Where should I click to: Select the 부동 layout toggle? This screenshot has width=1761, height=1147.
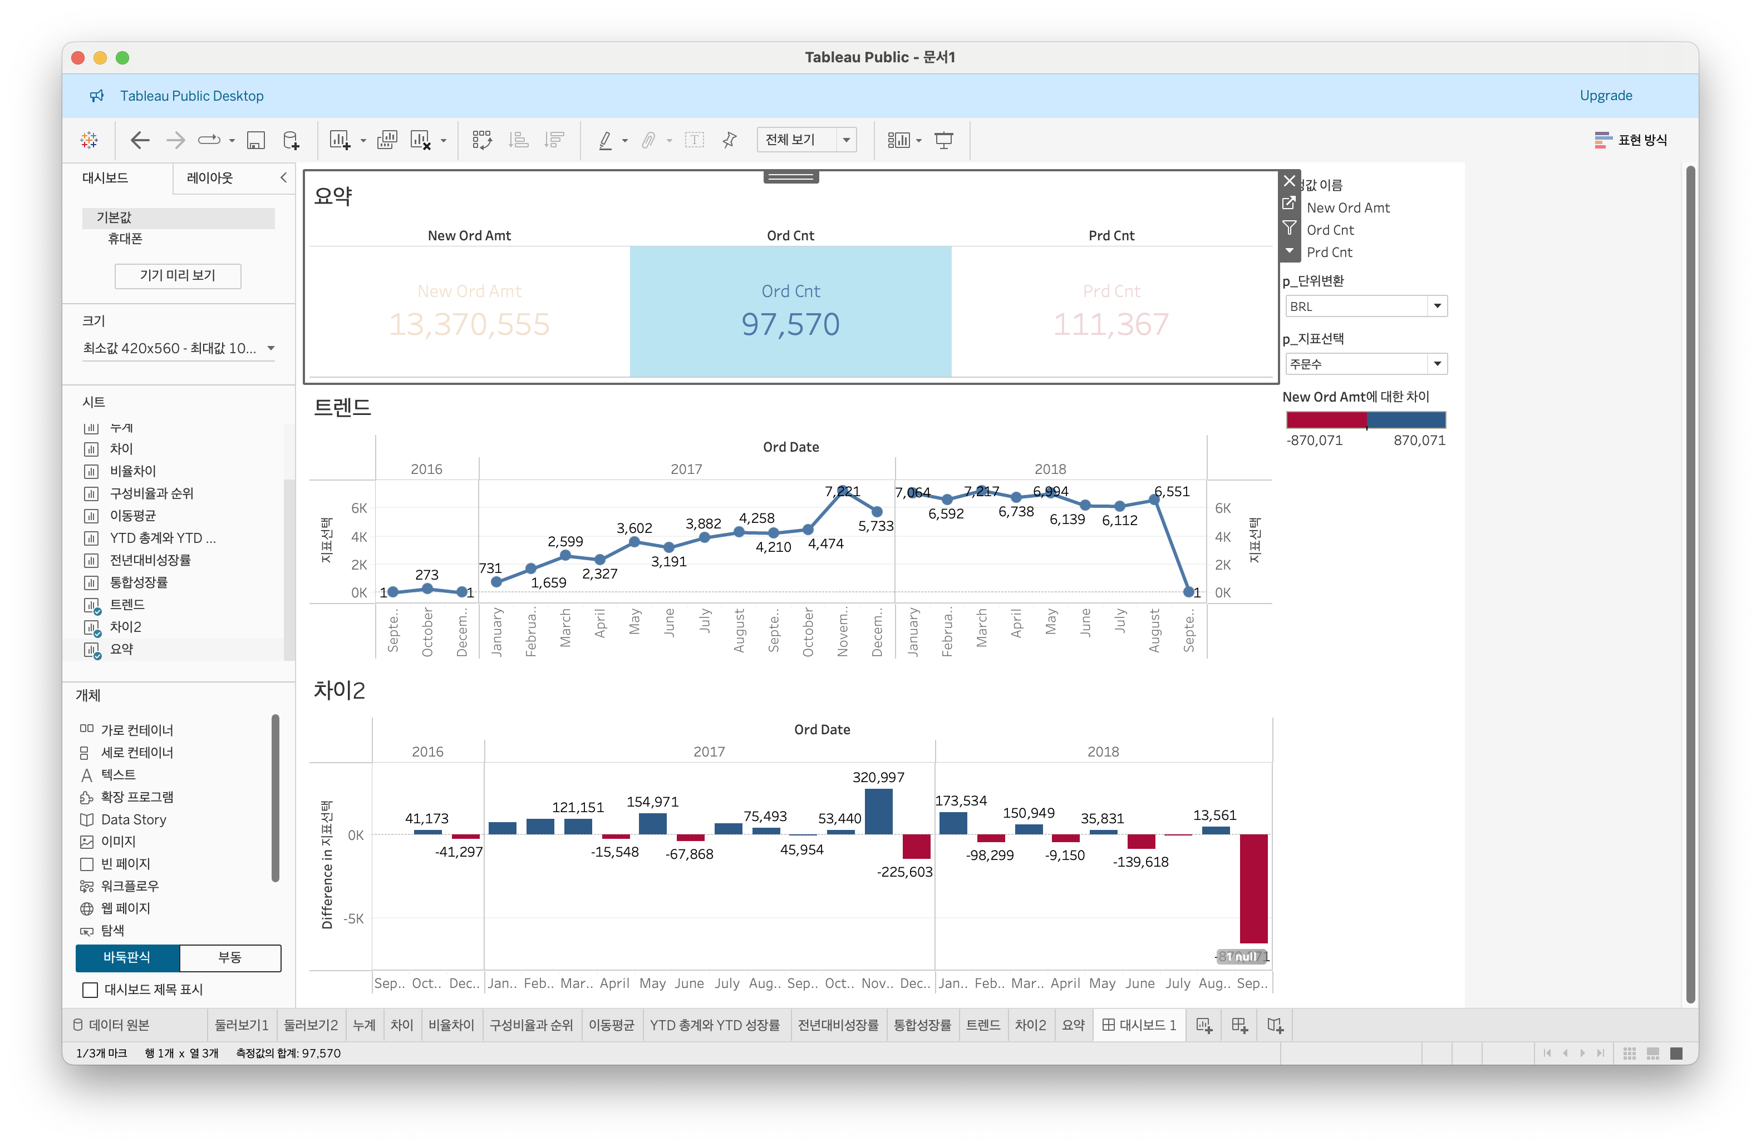pyautogui.click(x=230, y=957)
